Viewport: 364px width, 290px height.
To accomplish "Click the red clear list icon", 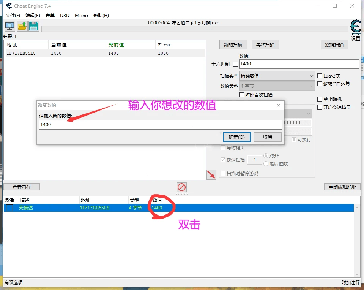I will pyautogui.click(x=182, y=187).
